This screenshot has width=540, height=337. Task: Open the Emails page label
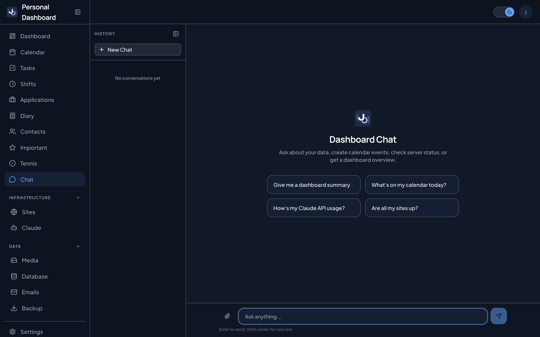pos(30,292)
